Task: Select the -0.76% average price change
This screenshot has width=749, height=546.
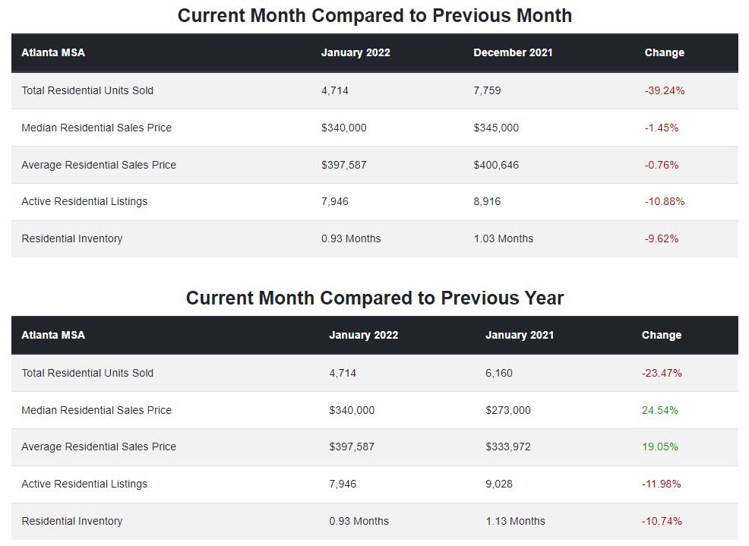Action: click(x=661, y=165)
